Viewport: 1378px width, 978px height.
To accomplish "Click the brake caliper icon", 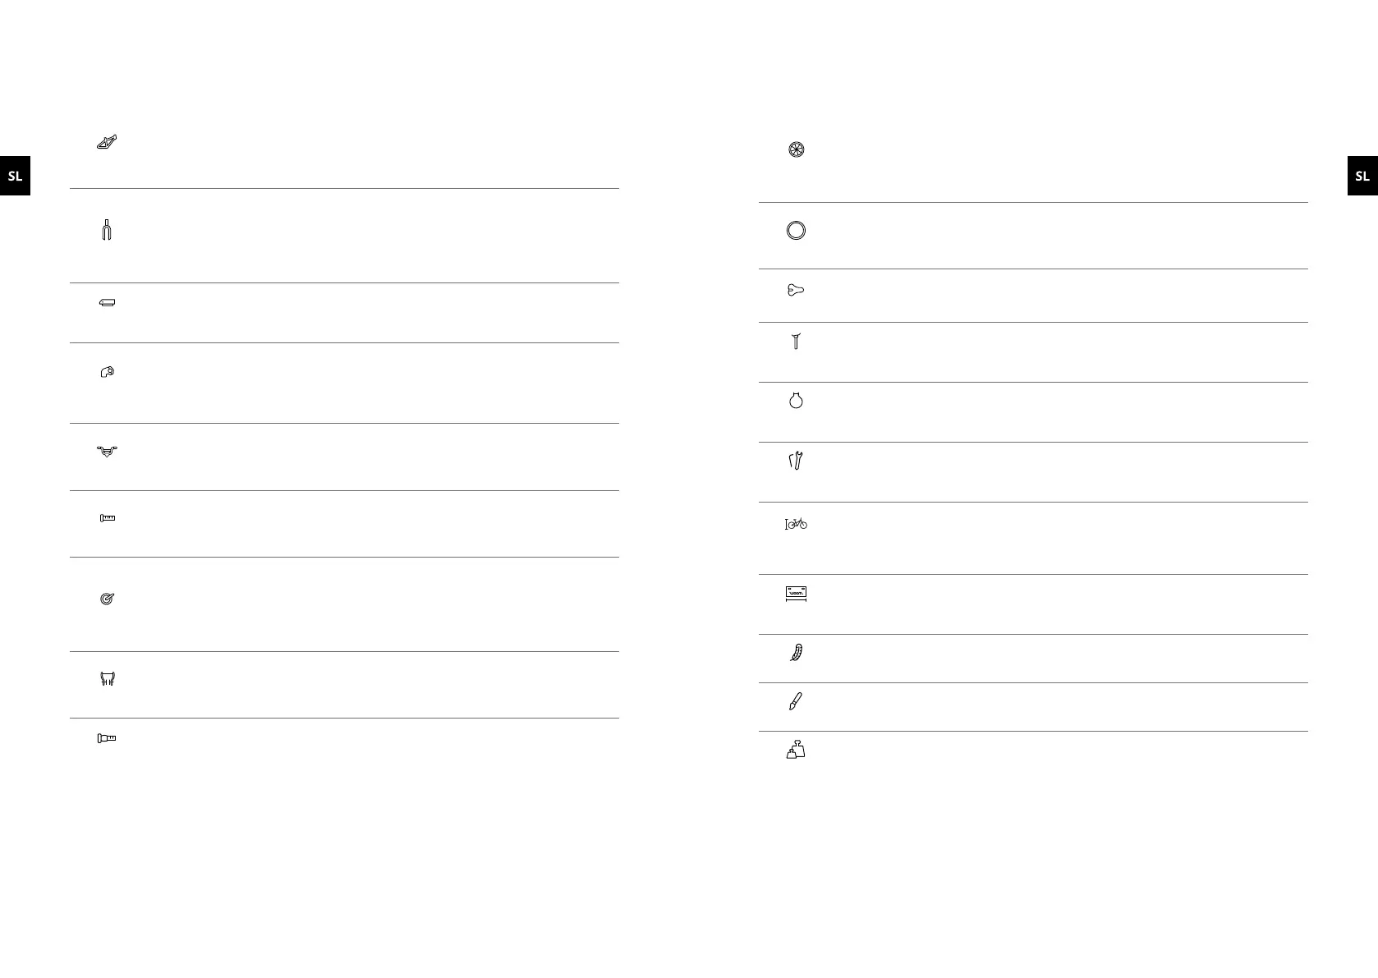I will click(x=107, y=678).
